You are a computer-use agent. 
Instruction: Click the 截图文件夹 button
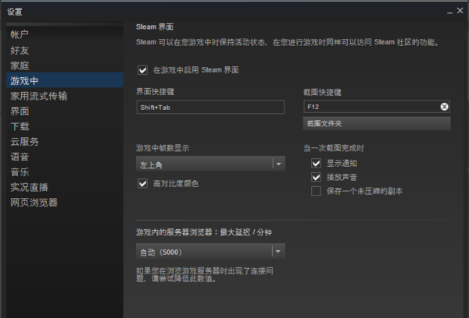point(377,123)
